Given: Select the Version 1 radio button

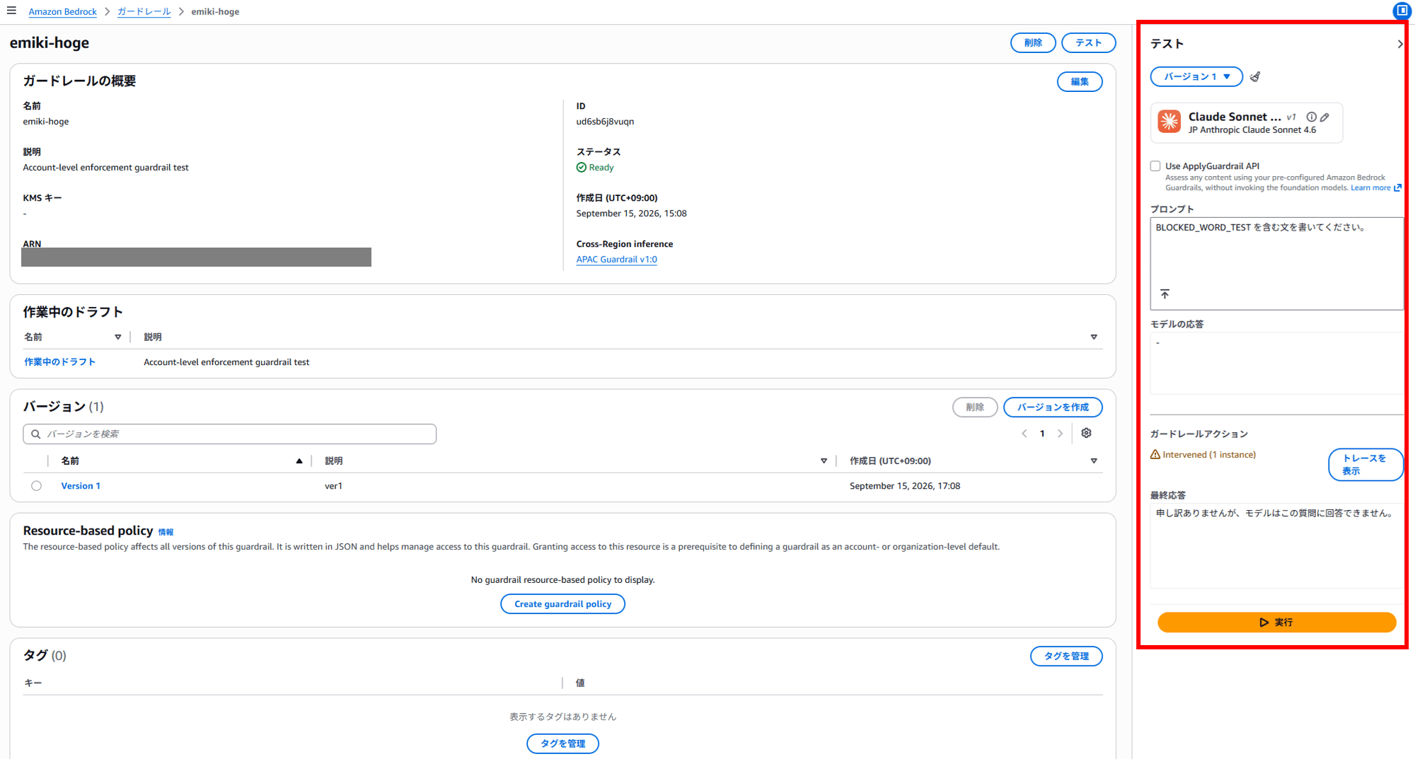Looking at the screenshot, I should 36,486.
